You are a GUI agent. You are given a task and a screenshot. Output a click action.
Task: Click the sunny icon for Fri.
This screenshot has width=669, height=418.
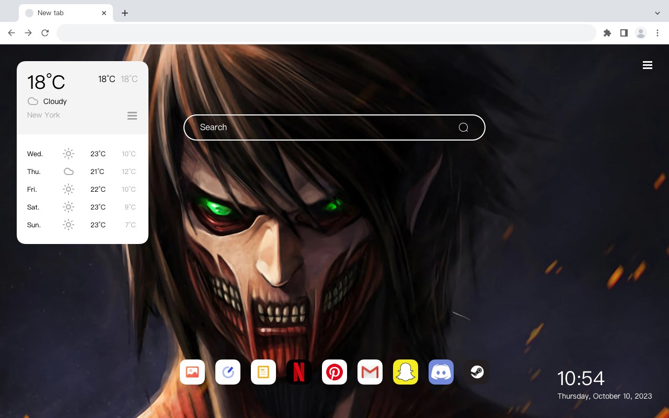[68, 189]
